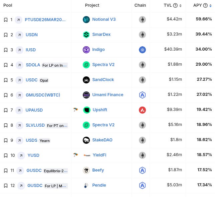Click the Avalanche chain icon for UPAUSD
This screenshot has height=197, width=215.
[x=142, y=110]
